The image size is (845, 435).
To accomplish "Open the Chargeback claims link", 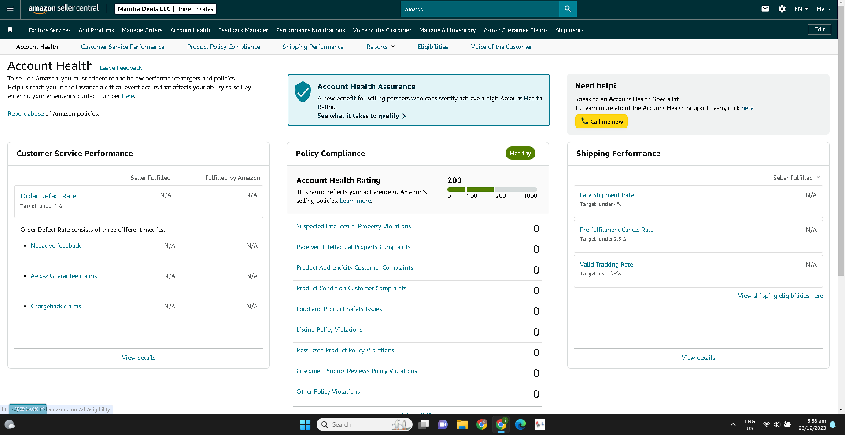I will [x=56, y=306].
